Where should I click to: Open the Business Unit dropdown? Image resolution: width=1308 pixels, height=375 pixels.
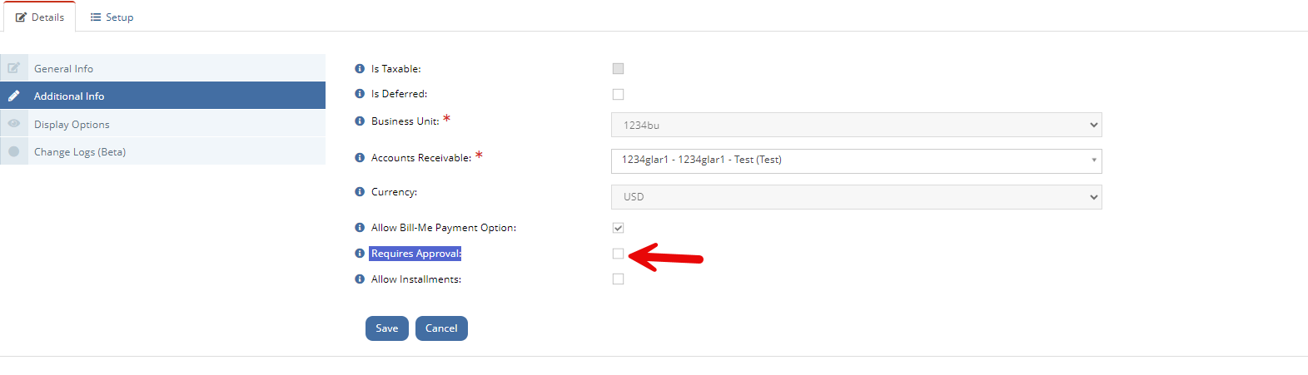[x=856, y=125]
